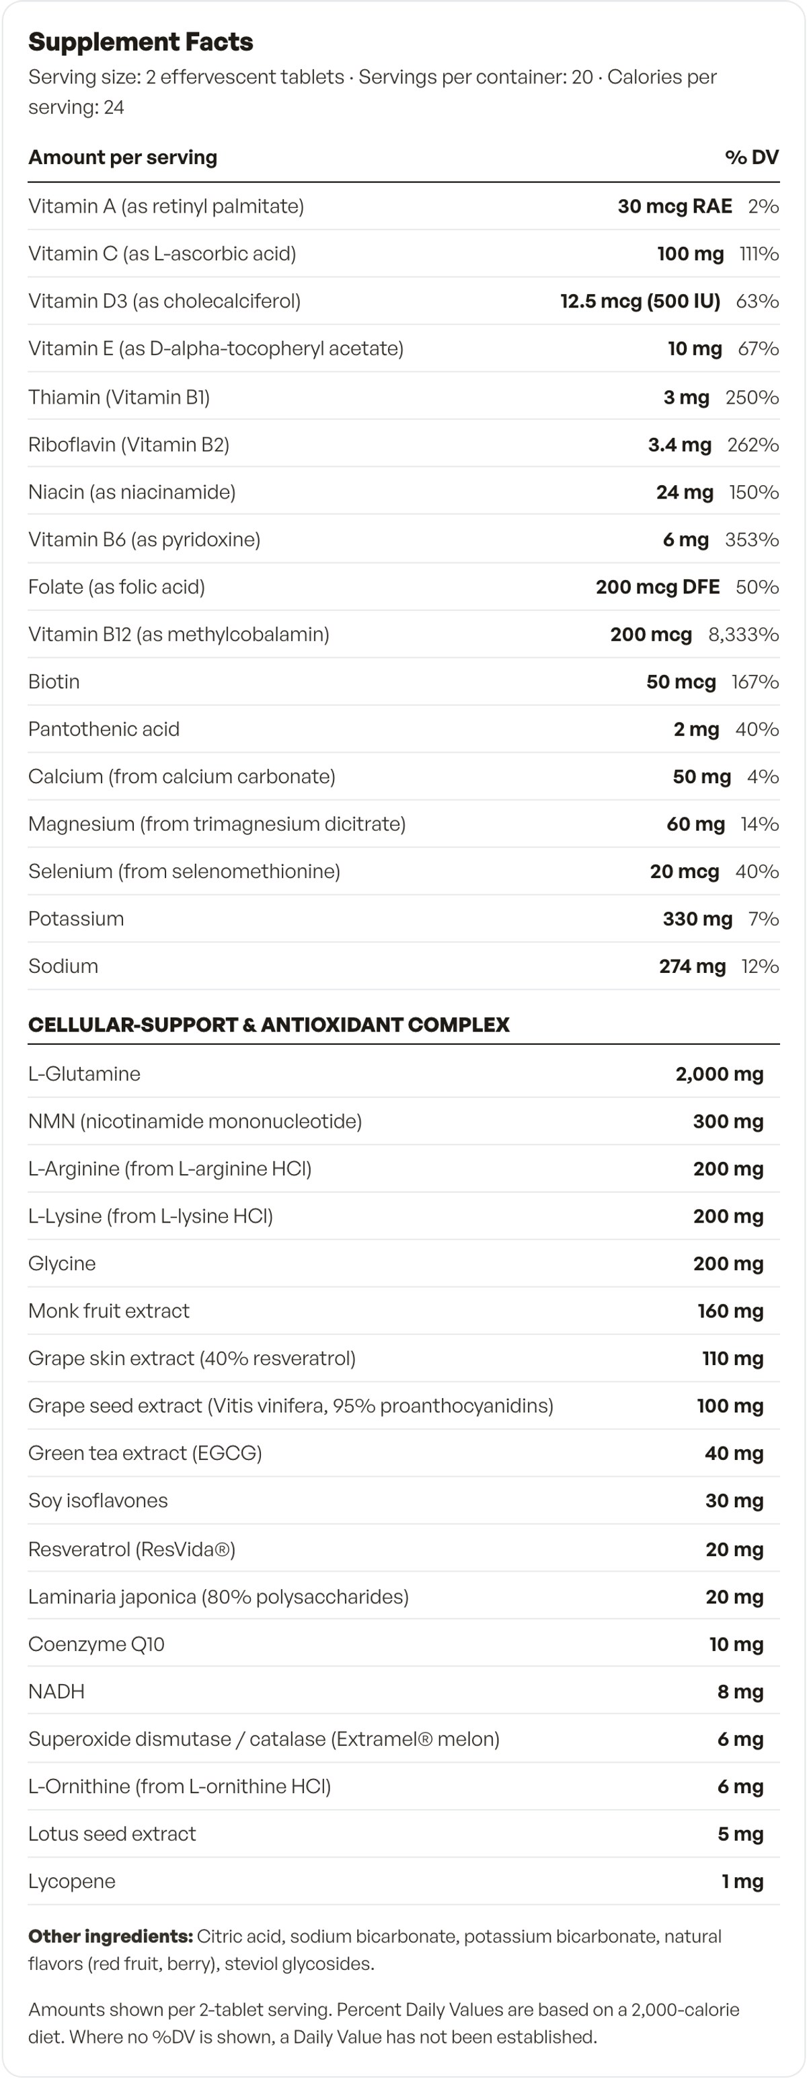This screenshot has width=807, height=2079.
Task: Click the Vitamin B12 8,333% value
Action: 743,634
